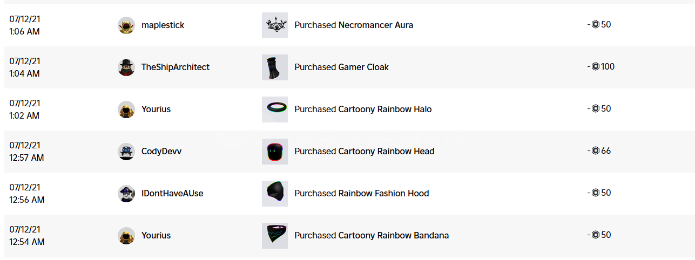Click the Robux icon beside 66
The height and width of the screenshot is (260, 695).
tap(596, 151)
